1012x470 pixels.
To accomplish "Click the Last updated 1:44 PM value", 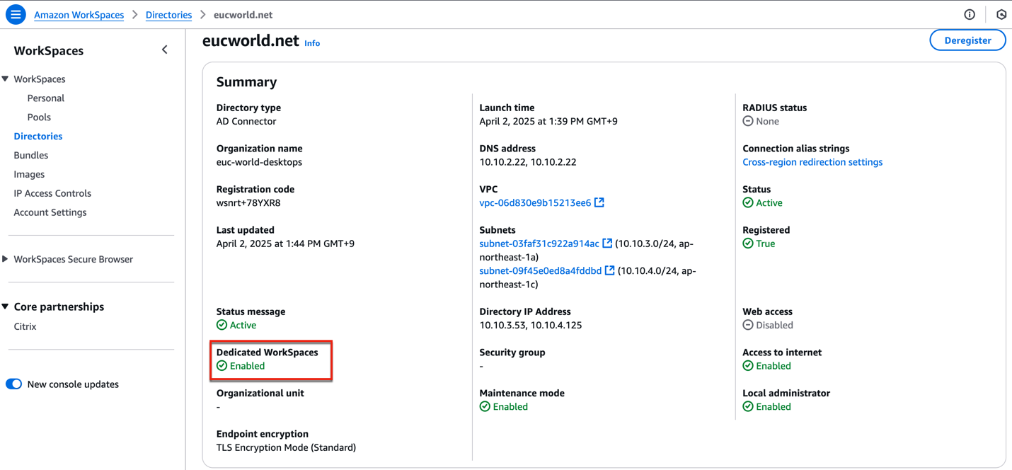I will pos(285,243).
